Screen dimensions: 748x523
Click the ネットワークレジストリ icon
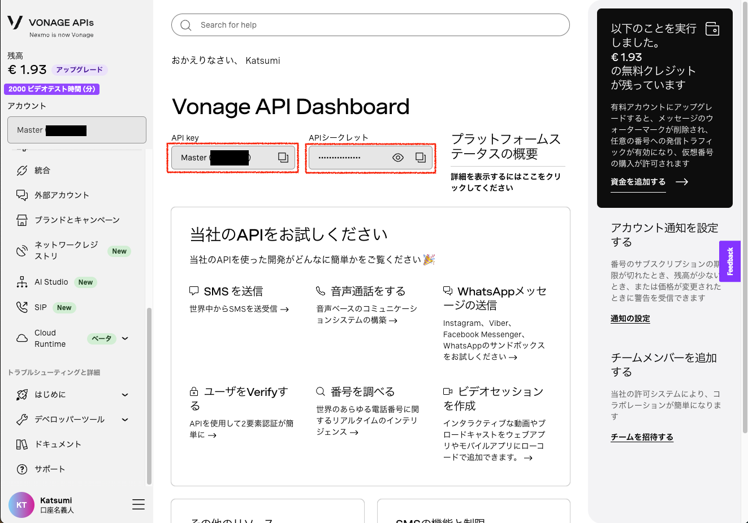click(22, 251)
